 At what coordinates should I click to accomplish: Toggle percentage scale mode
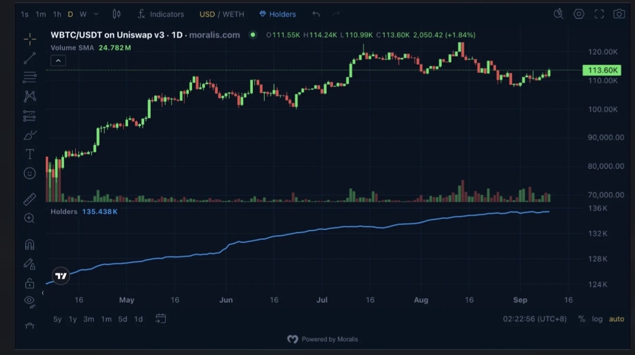click(582, 319)
